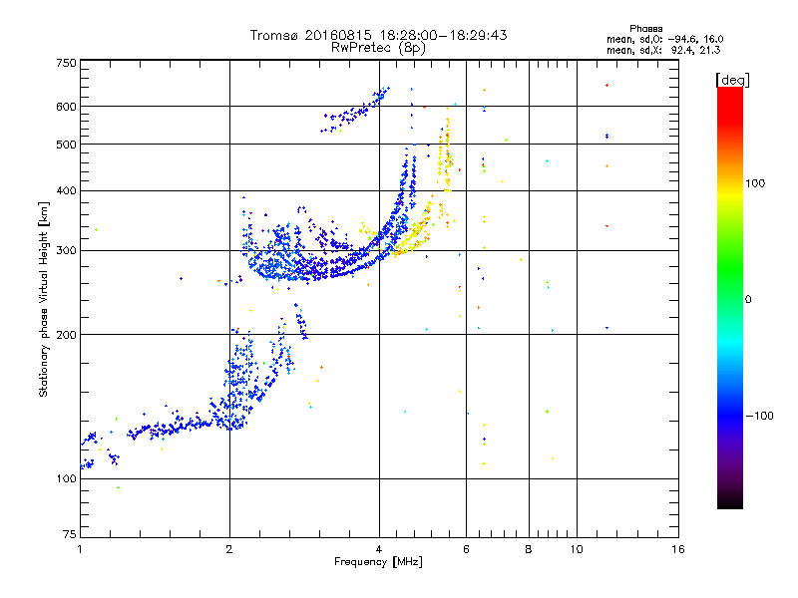Click the x-axis tick label '6'
798x598 pixels.
click(x=466, y=549)
